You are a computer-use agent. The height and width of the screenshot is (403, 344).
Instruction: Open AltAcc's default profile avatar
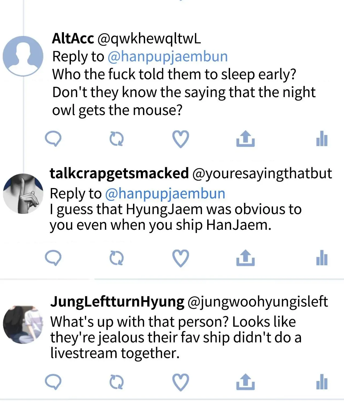tap(23, 56)
